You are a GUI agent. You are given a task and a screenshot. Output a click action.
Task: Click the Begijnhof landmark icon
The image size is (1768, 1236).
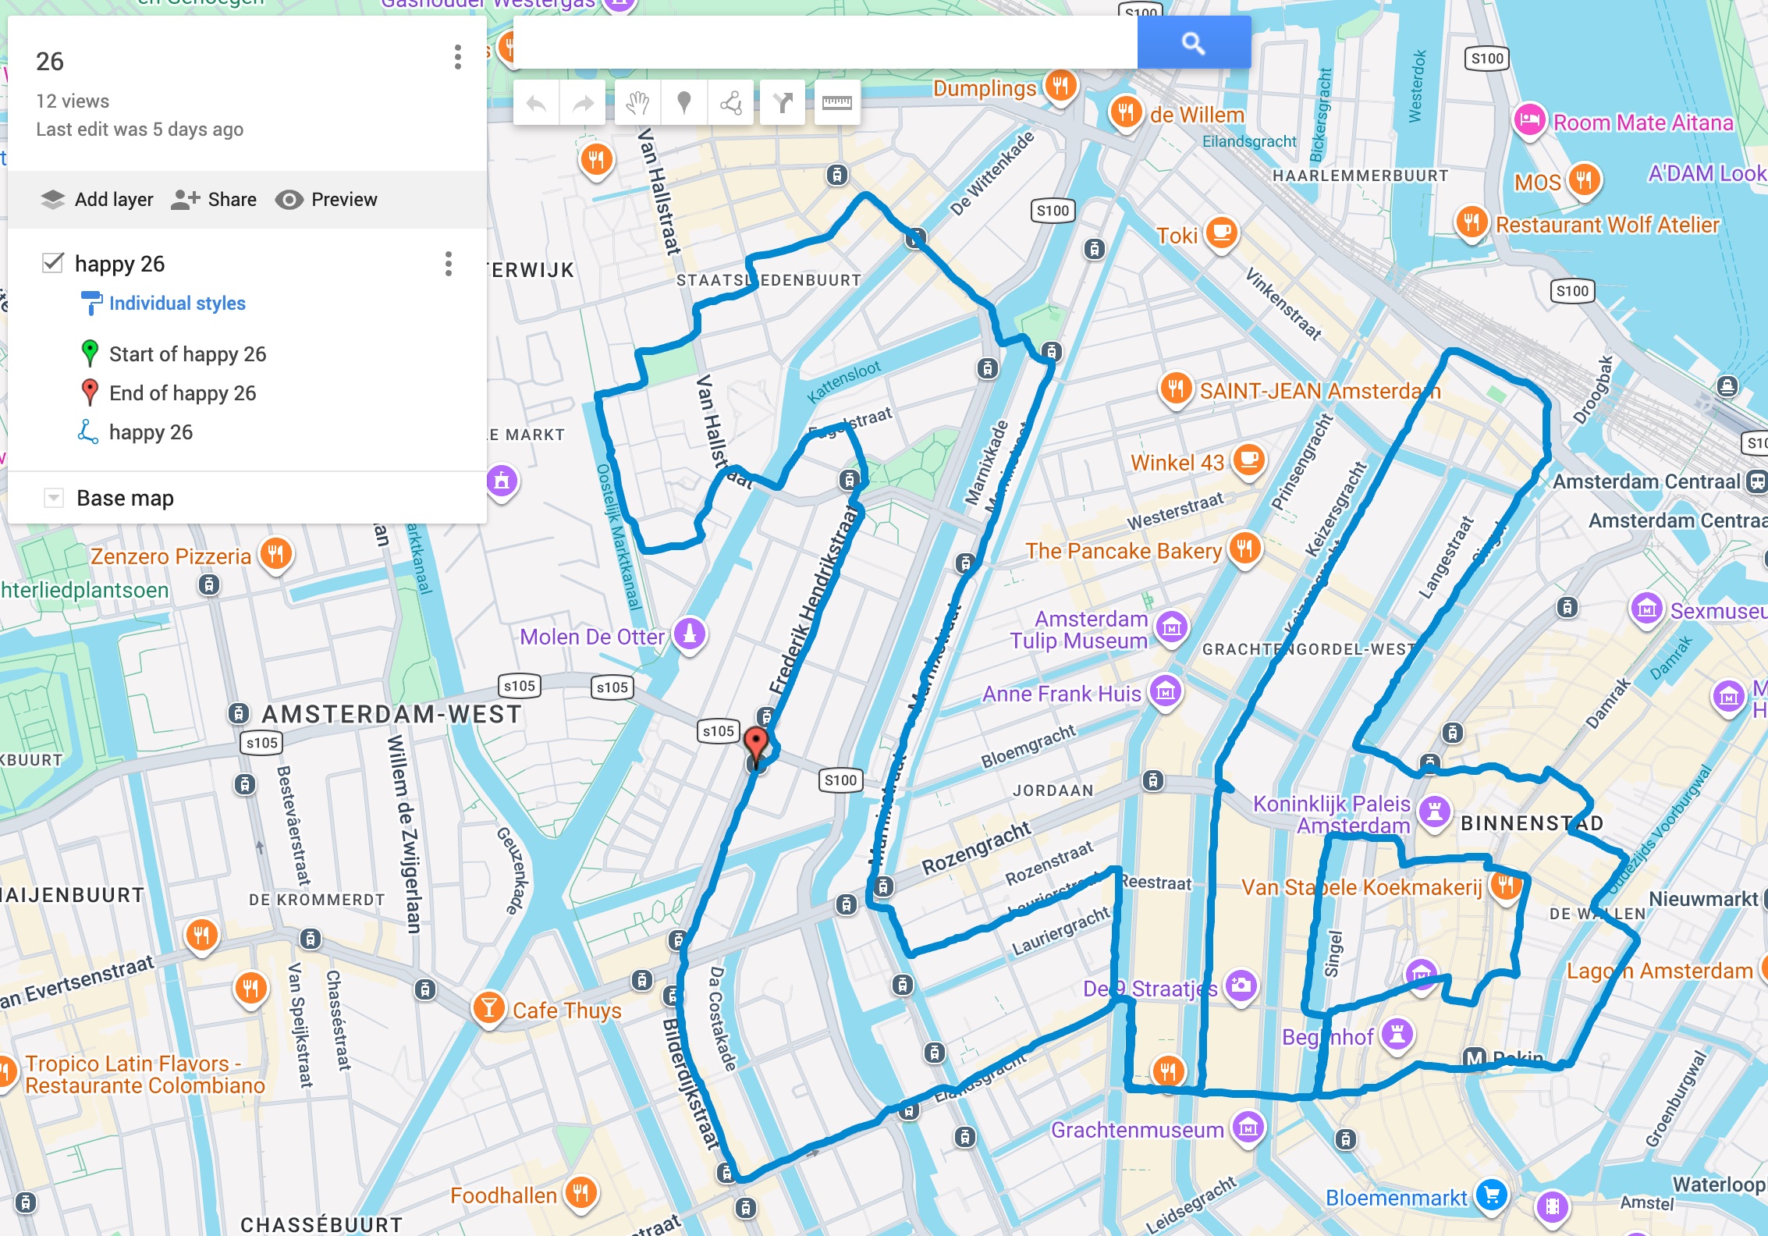click(x=1397, y=1035)
